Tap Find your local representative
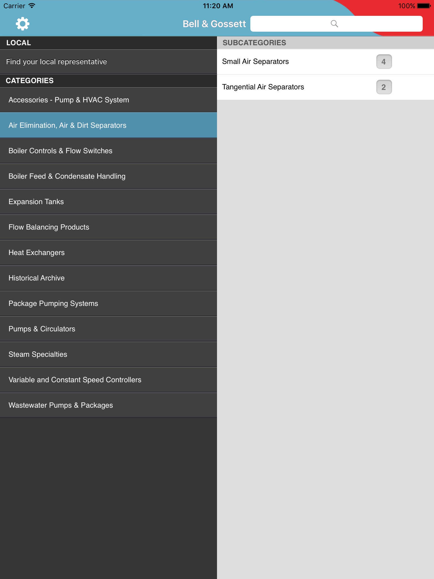 tap(108, 62)
